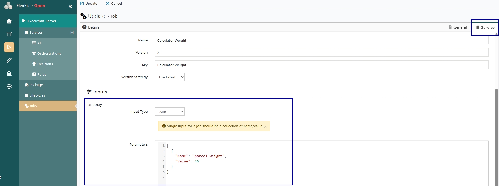The image size is (499, 186).
Task: Collapse the Services tree section
Action: click(x=72, y=32)
